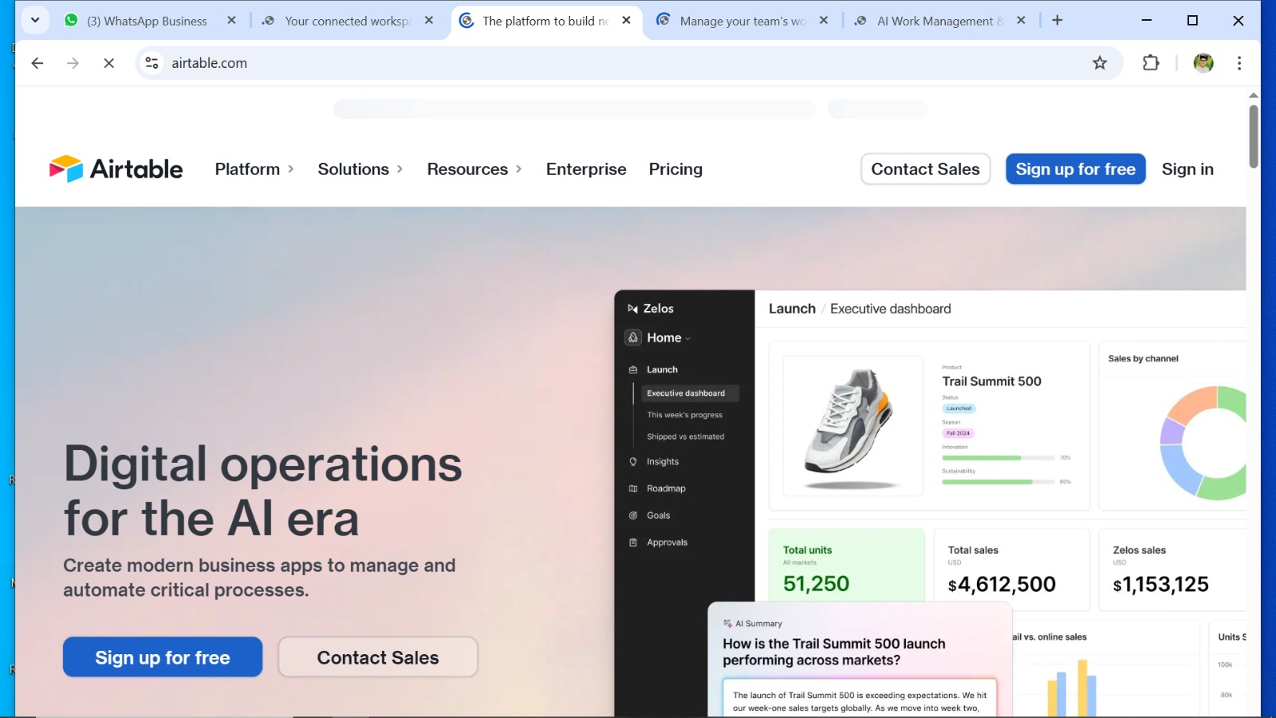Click hero Sign up for free button

pos(163,657)
